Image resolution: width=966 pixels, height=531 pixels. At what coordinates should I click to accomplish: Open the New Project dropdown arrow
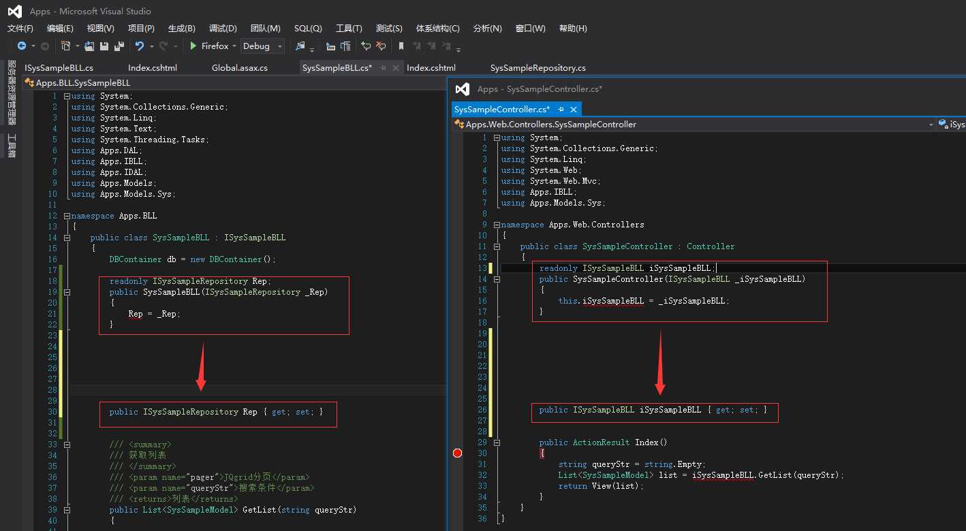(x=77, y=46)
